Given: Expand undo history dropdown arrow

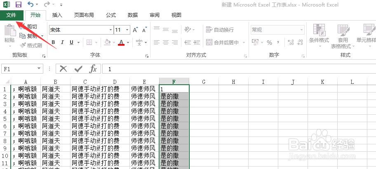Looking at the screenshot, I should 37,4.
